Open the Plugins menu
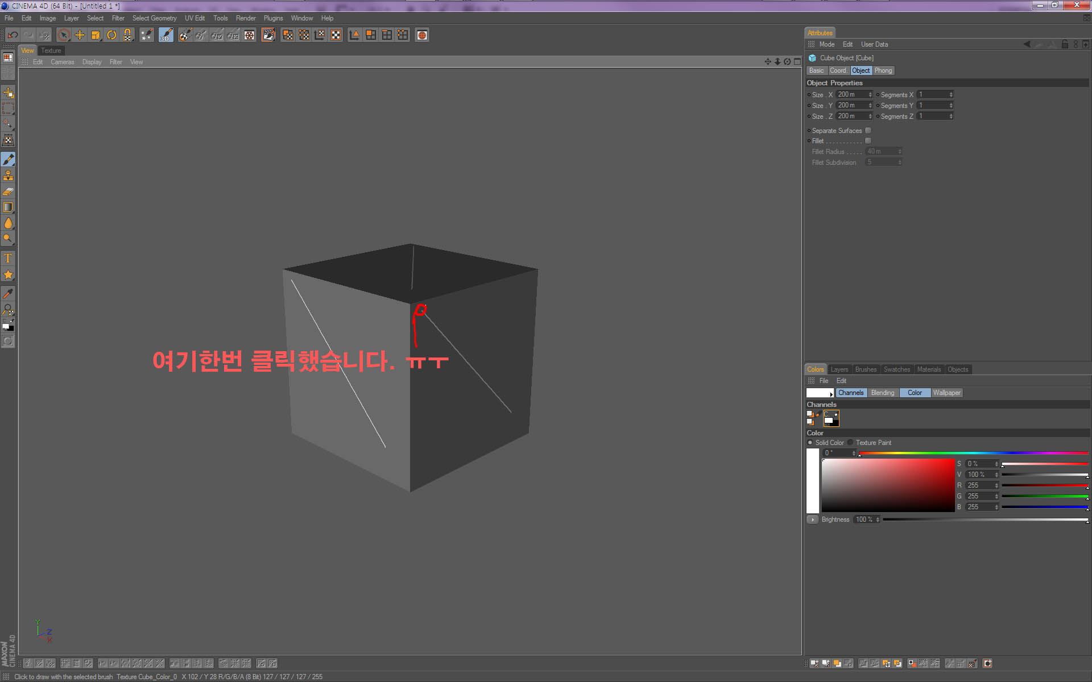This screenshot has height=682, width=1092. tap(273, 18)
